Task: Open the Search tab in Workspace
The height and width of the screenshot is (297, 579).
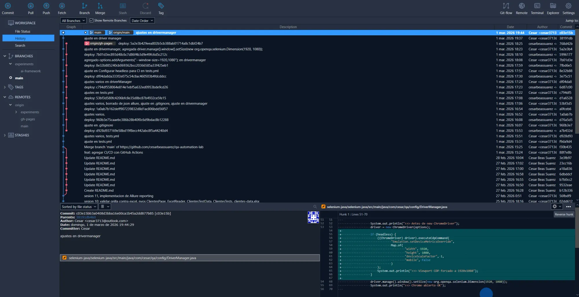Action: tap(20, 45)
